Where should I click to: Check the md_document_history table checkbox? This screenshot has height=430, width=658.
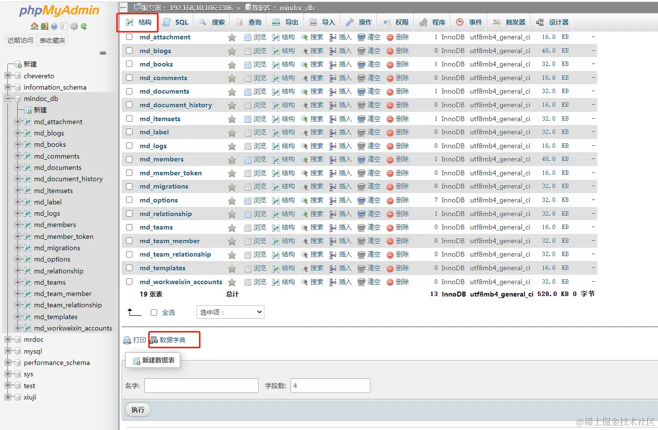pyautogui.click(x=130, y=105)
